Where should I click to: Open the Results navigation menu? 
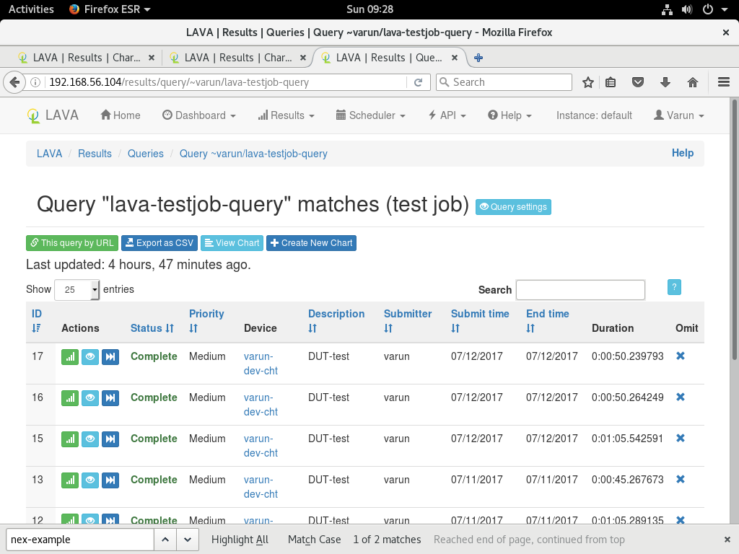pyautogui.click(x=287, y=115)
